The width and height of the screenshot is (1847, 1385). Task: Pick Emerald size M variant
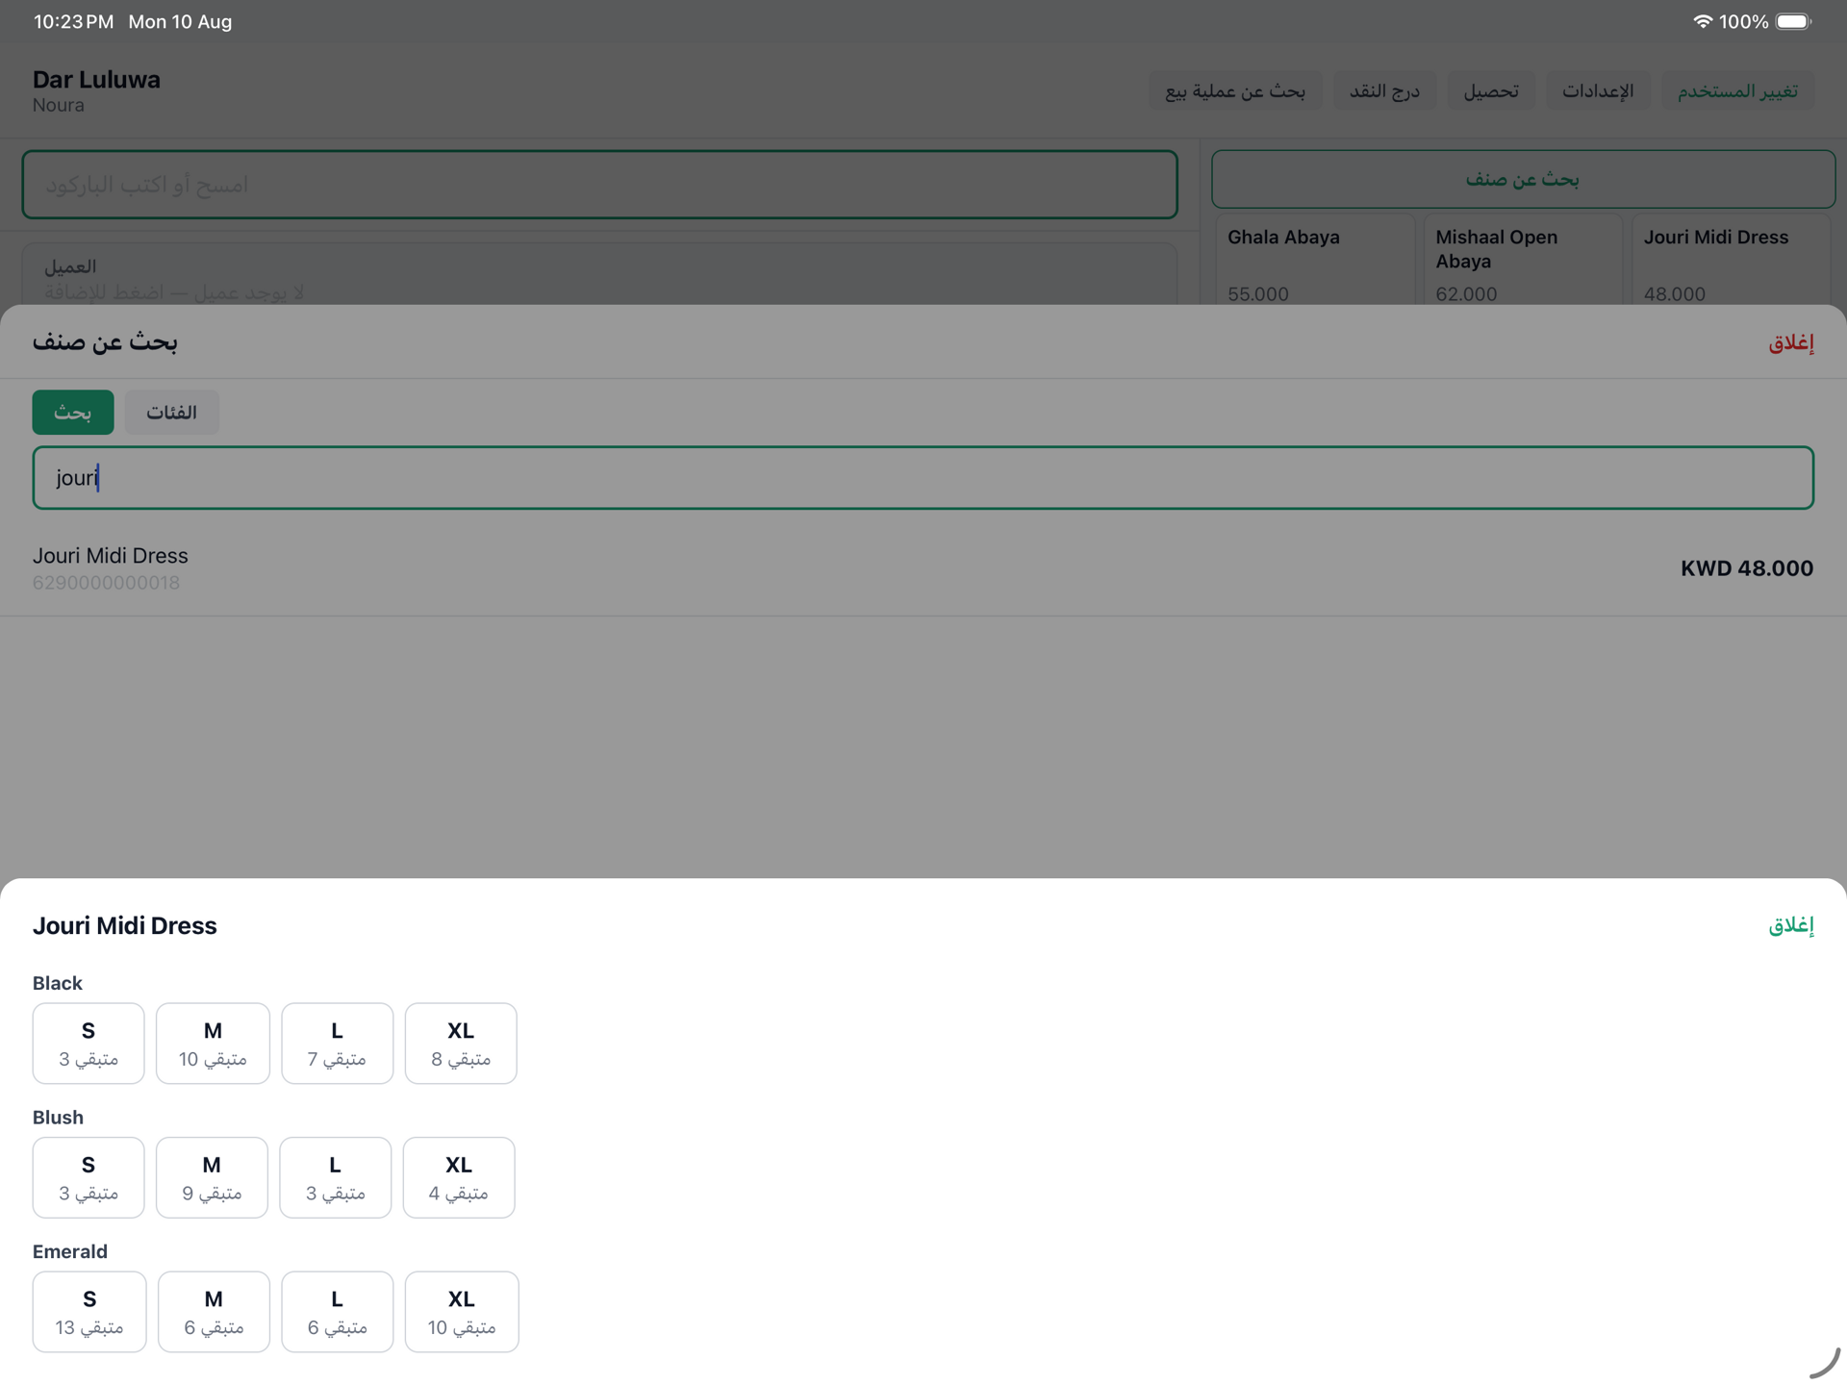214,1312
